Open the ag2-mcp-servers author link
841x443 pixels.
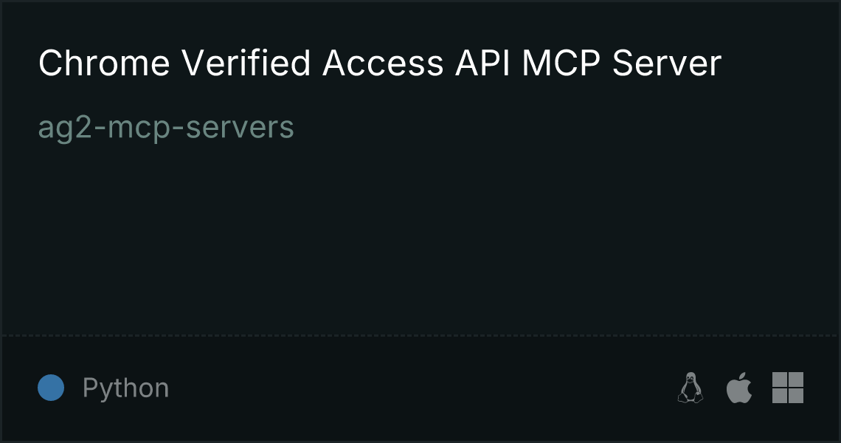click(166, 128)
